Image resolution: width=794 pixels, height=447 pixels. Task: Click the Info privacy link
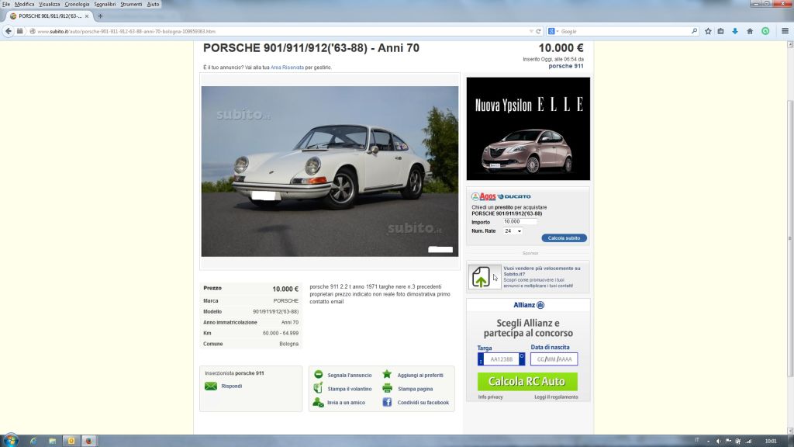coord(490,397)
